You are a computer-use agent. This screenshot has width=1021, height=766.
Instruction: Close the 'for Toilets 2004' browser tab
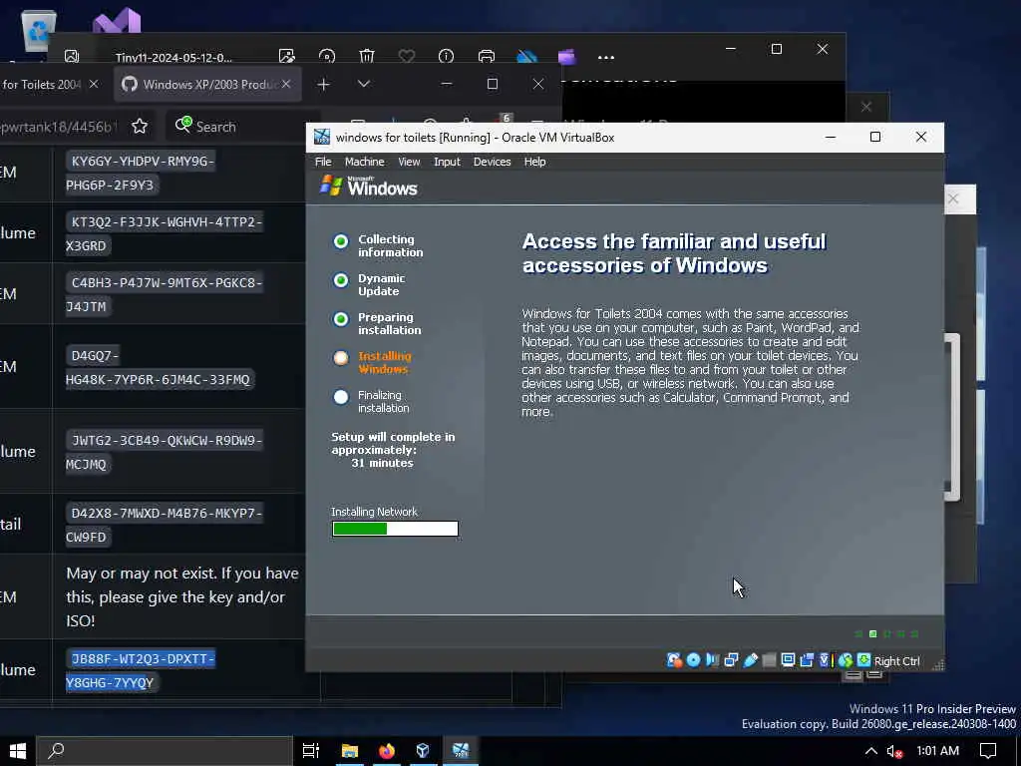[94, 84]
